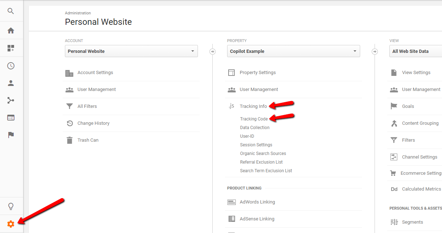This screenshot has height=233, width=442.
Task: Open Account Settings link
Action: (x=95, y=73)
